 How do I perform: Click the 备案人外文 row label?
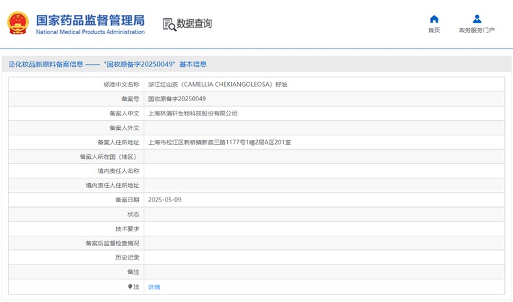click(x=124, y=128)
